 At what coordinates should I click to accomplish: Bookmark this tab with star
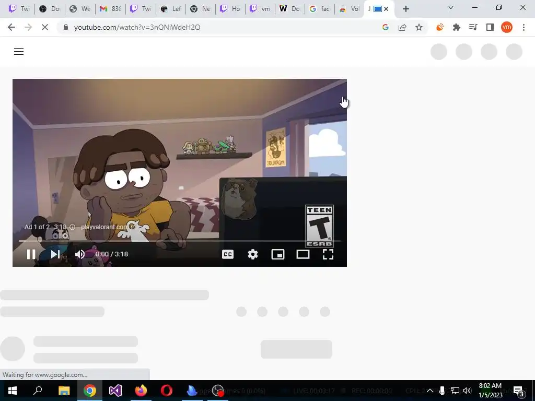coord(419,27)
